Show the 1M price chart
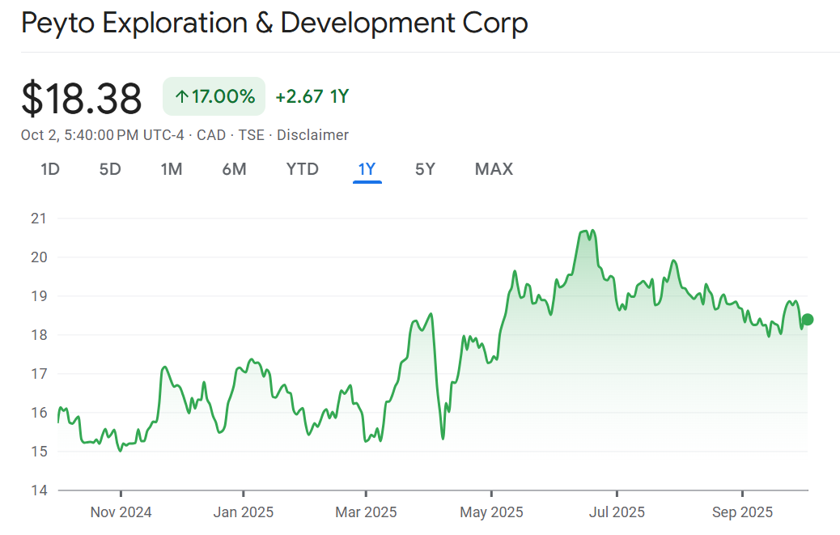840x535 pixels. 171,169
